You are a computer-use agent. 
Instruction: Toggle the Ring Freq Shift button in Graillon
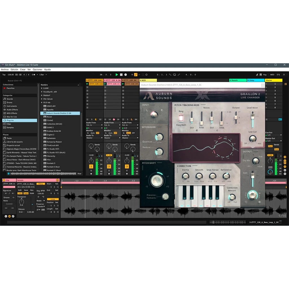181,118
